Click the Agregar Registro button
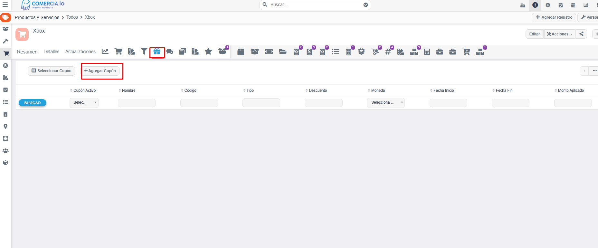 click(x=554, y=17)
